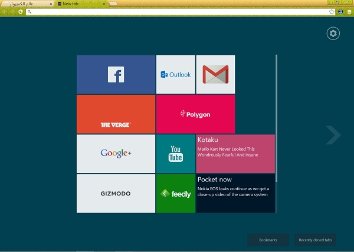Screen dimensions: 354x252
Task: Close the Arabic-titled first tab
Action: 51,4
